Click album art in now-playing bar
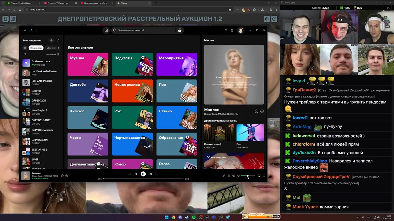 [25, 176]
